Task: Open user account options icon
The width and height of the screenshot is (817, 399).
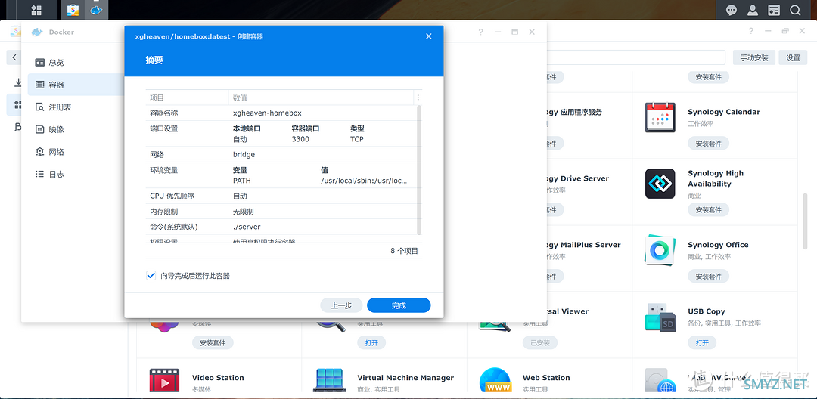Action: pyautogui.click(x=753, y=10)
